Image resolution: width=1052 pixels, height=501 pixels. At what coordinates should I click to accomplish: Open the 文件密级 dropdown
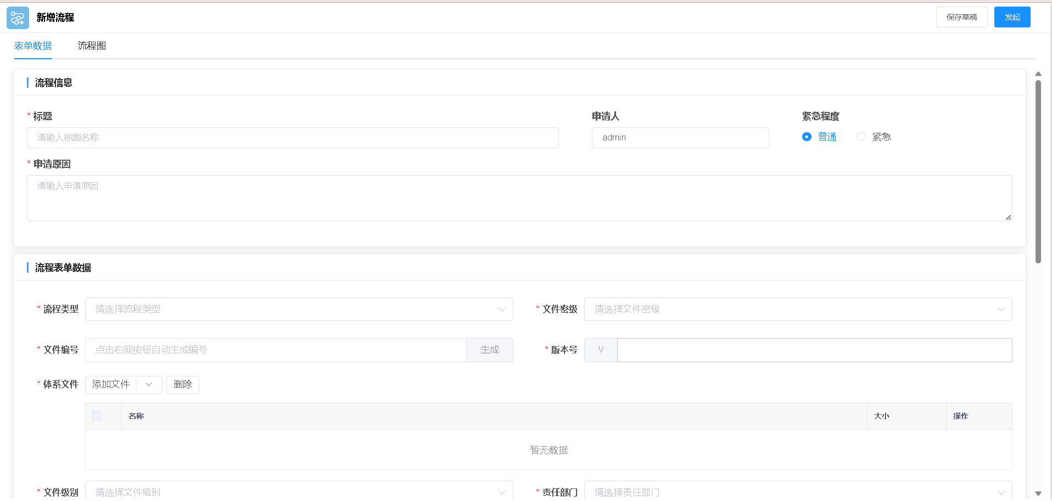pyautogui.click(x=798, y=309)
